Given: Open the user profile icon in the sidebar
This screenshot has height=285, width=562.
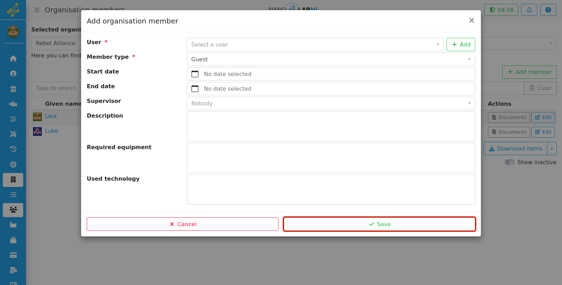Looking at the screenshot, I should [13, 74].
